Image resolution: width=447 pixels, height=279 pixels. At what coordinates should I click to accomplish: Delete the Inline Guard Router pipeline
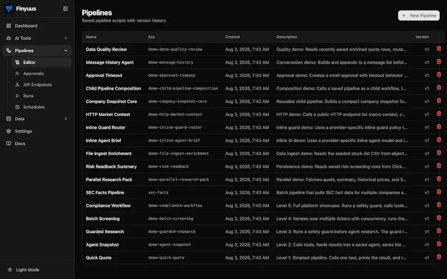click(x=439, y=127)
